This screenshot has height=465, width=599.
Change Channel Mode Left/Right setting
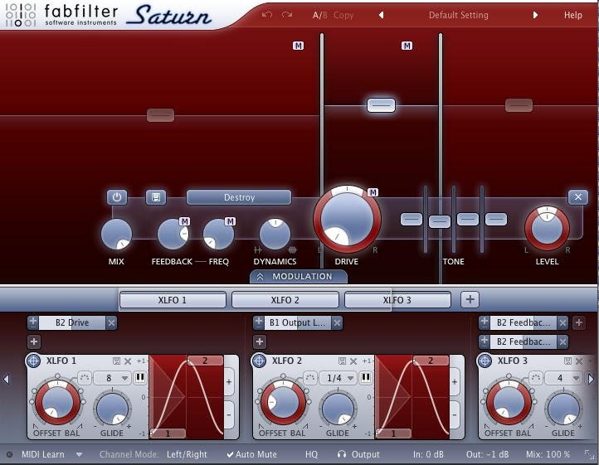coord(187,454)
